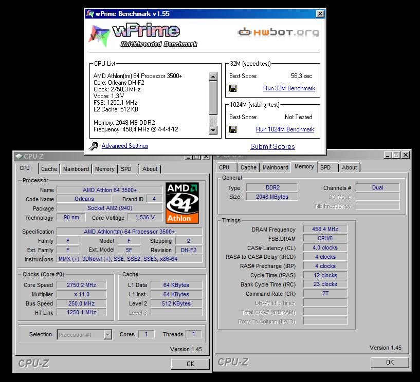Maximize the right CPU-Z window

click(396, 155)
